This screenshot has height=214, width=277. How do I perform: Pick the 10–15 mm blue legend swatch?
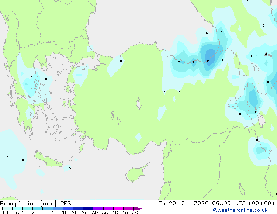pos(58,208)
